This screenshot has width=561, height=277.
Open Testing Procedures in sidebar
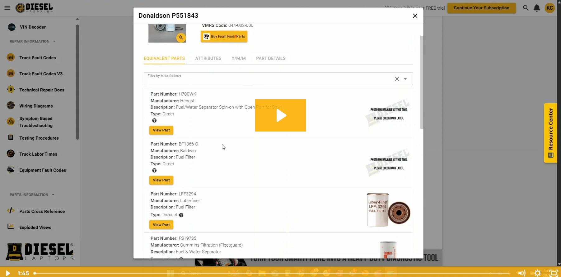tap(39, 138)
